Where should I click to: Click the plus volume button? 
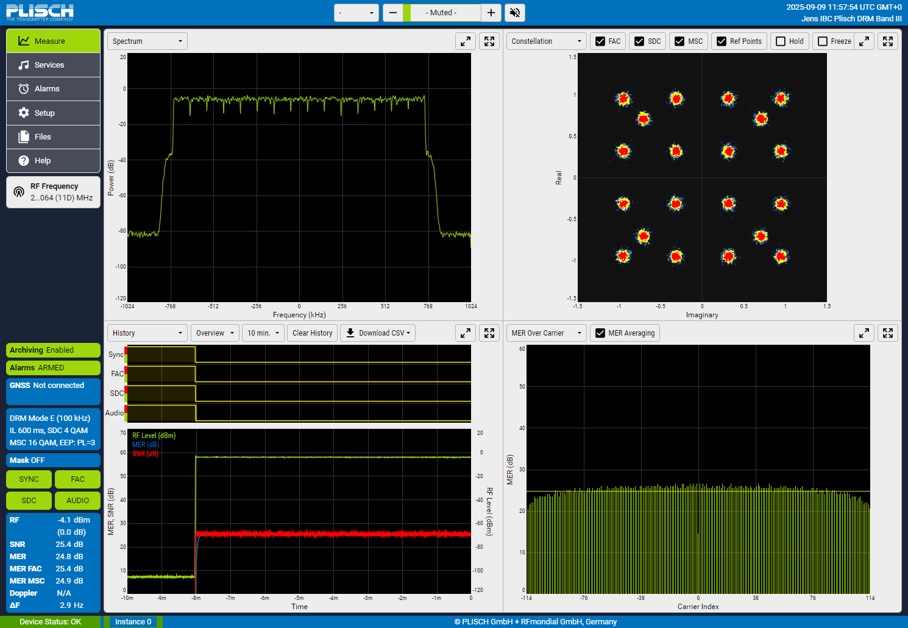point(491,13)
